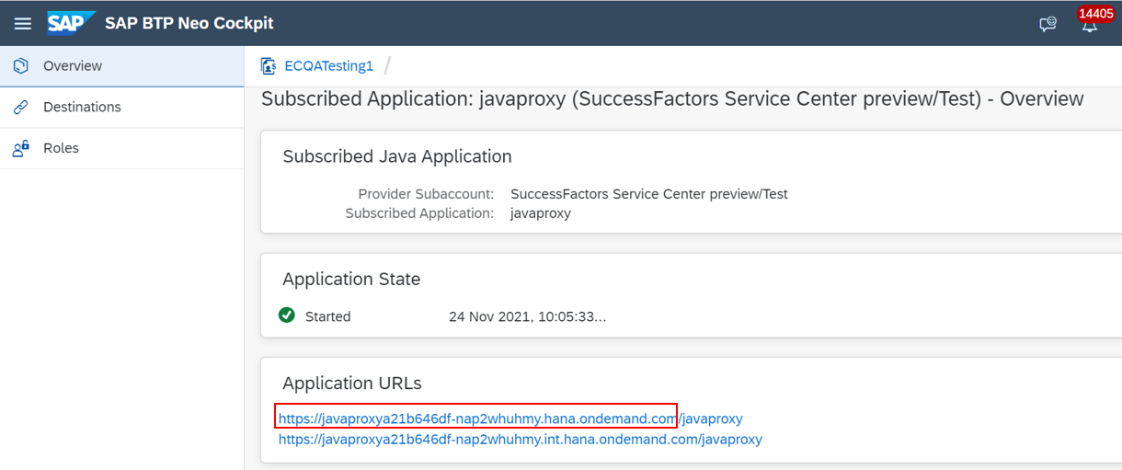
Task: Click the subaccount icon beside ECQATesting1
Action: pyautogui.click(x=269, y=66)
